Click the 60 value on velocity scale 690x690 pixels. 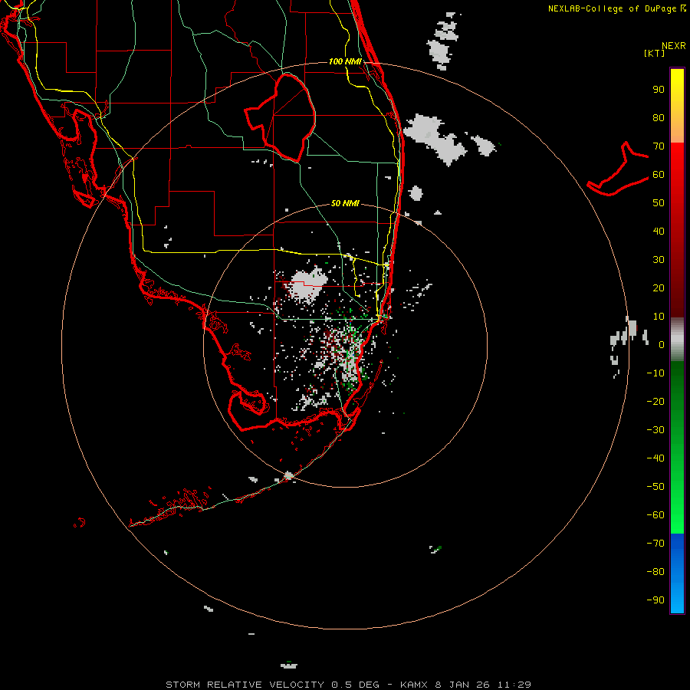point(659,175)
